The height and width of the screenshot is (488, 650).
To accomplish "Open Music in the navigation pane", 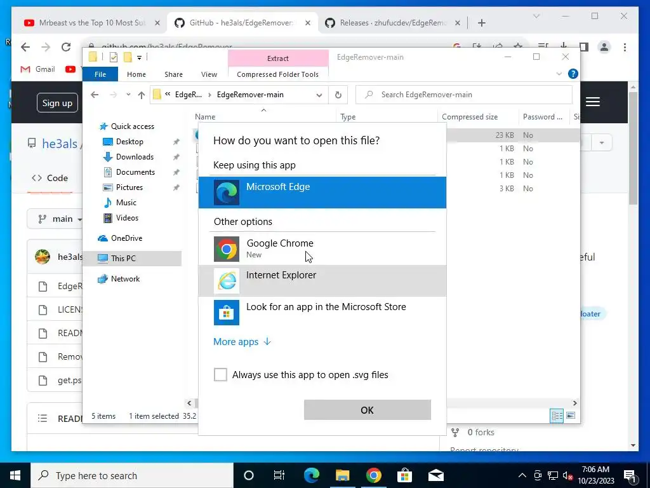I will coord(126,203).
